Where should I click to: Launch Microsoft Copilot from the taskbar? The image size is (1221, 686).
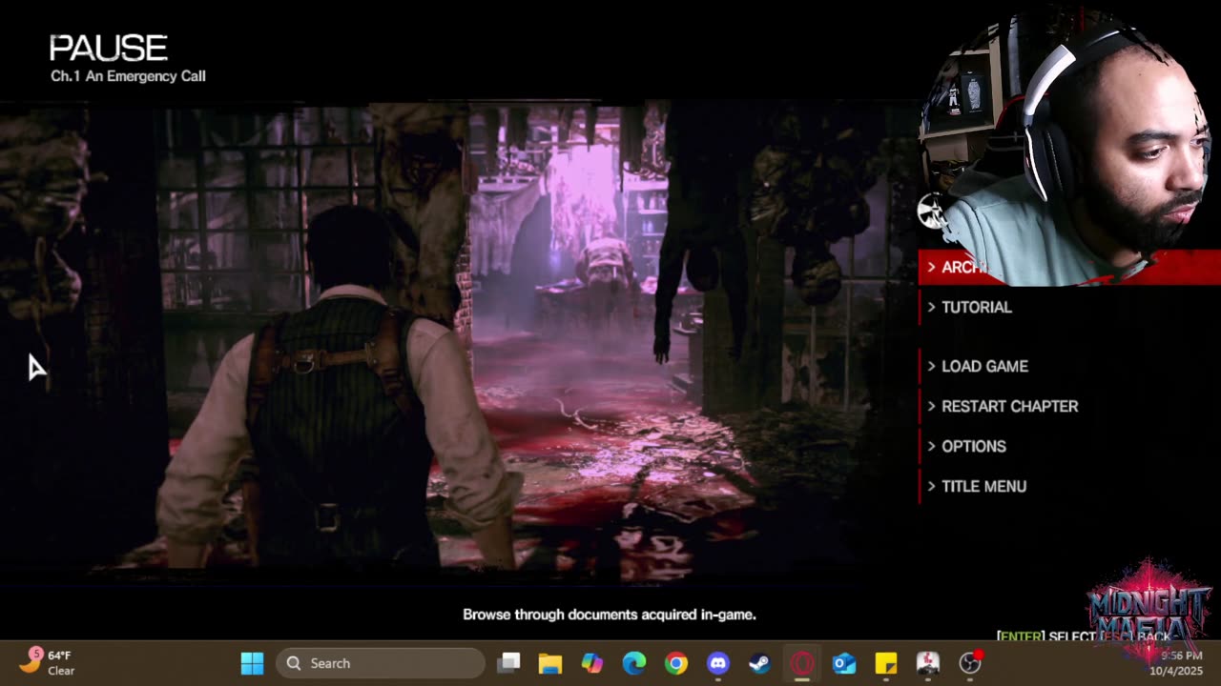pyautogui.click(x=592, y=663)
